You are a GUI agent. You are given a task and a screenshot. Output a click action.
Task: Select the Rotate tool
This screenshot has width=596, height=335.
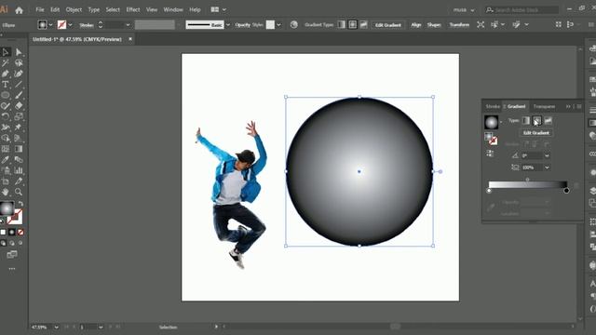(6, 116)
